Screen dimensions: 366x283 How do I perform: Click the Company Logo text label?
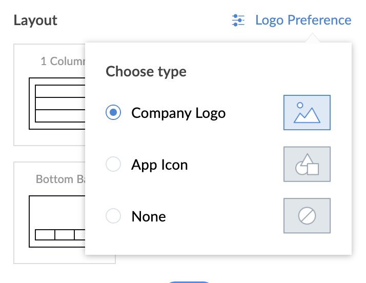click(178, 113)
